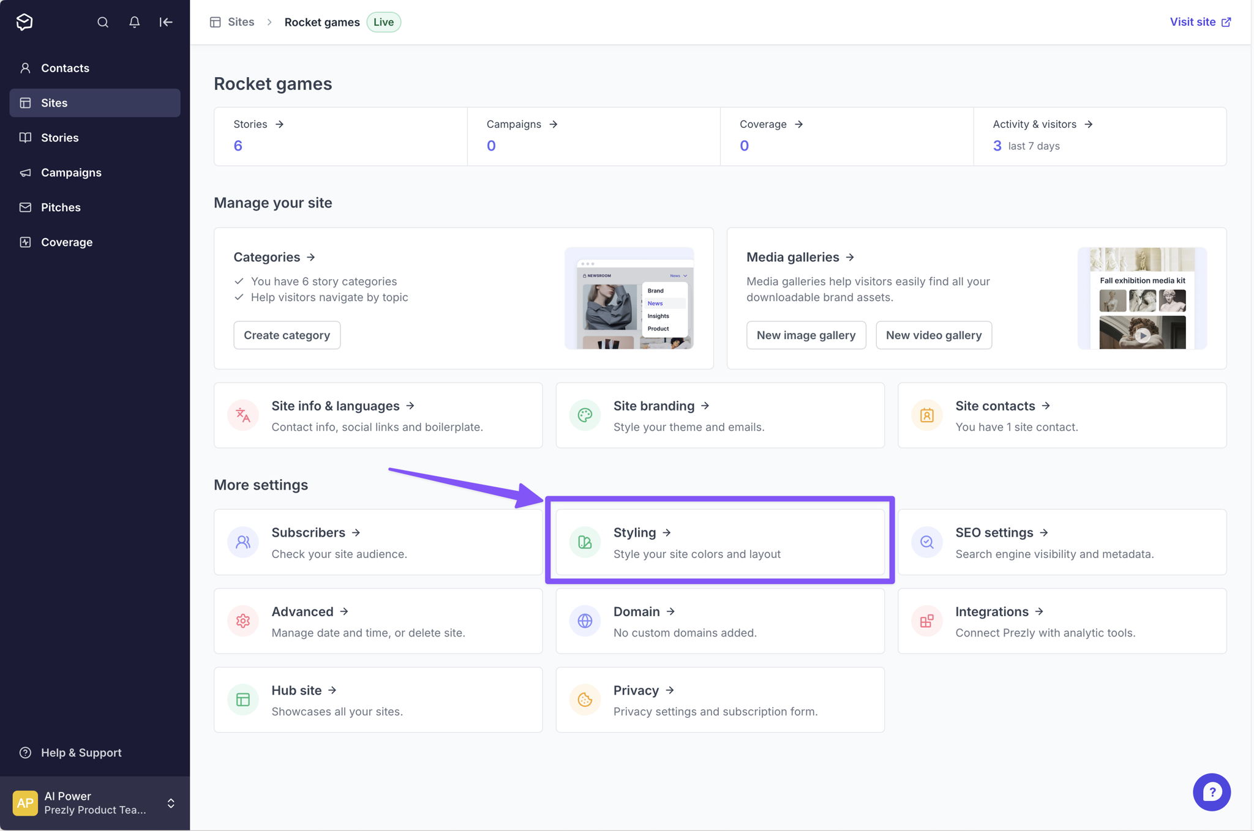The image size is (1254, 831).
Task: Navigate to Sites breadcrumb
Action: pyautogui.click(x=232, y=22)
